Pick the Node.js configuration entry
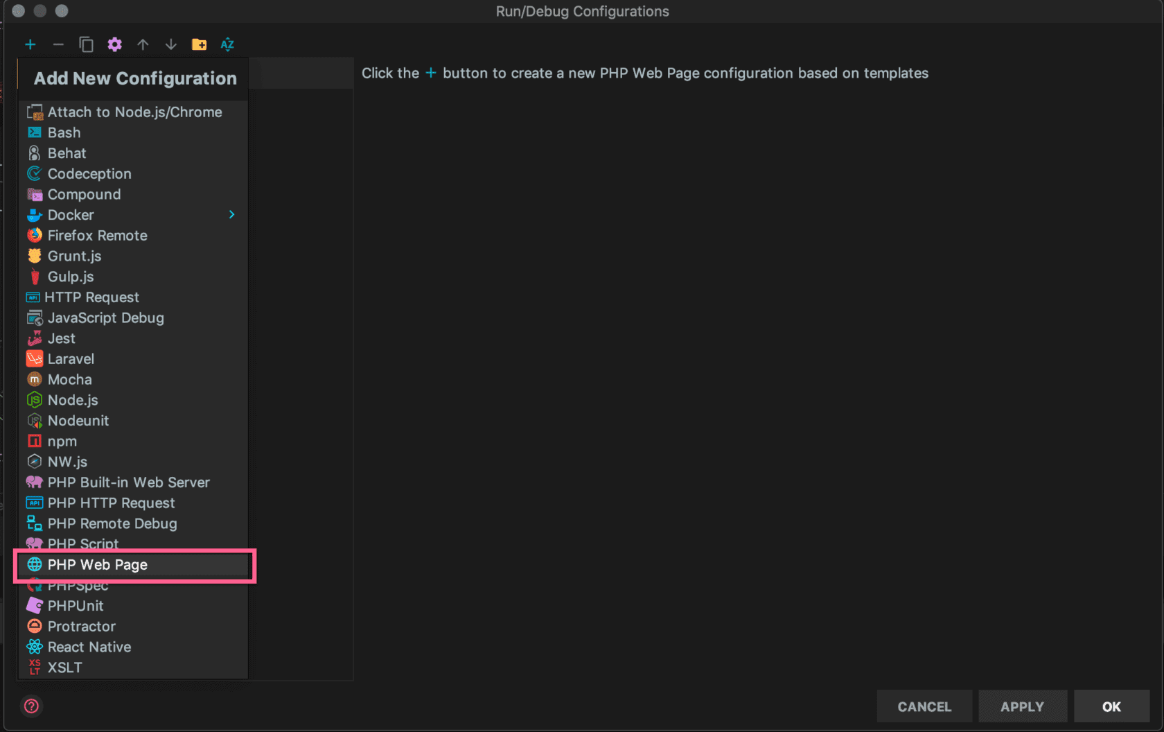This screenshot has height=732, width=1164. [73, 400]
